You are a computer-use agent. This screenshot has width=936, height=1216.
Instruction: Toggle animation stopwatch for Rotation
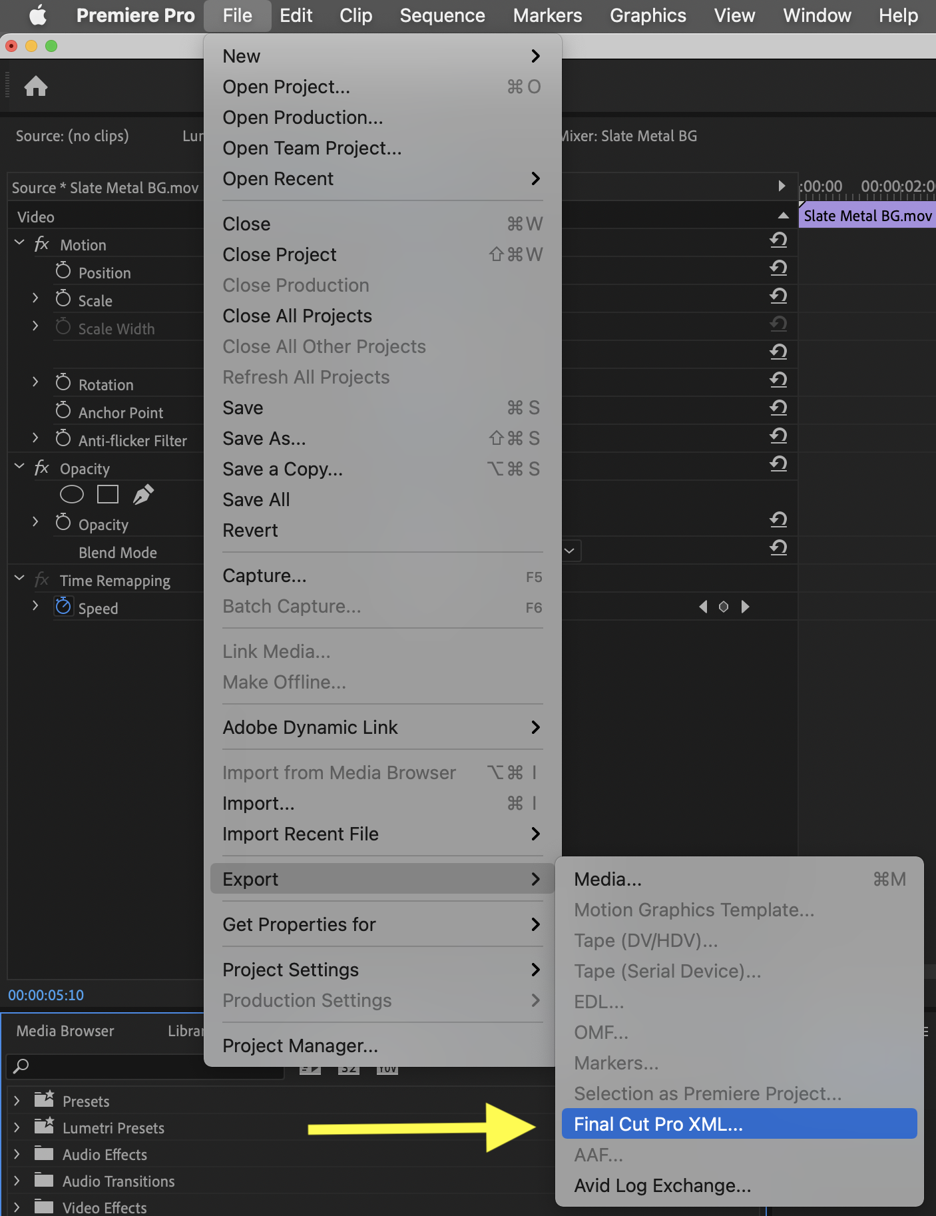pos(63,383)
